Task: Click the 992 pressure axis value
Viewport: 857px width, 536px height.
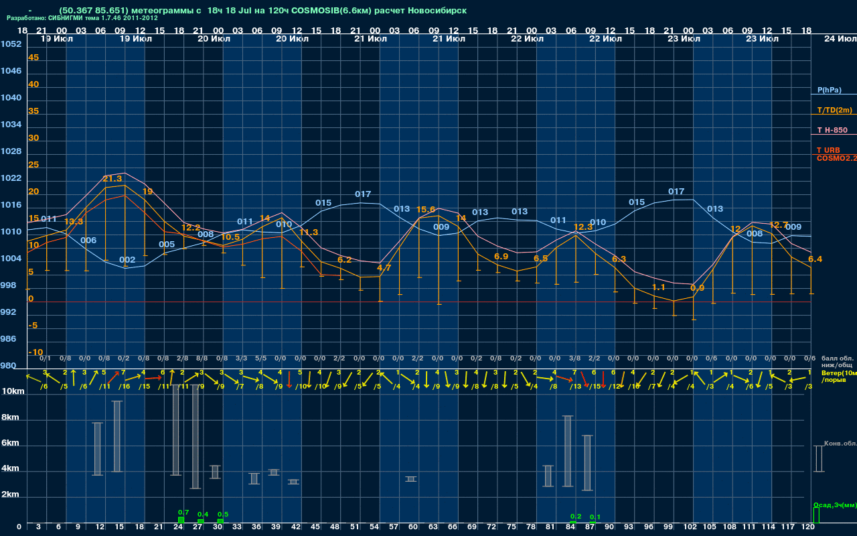Action: click(x=8, y=312)
